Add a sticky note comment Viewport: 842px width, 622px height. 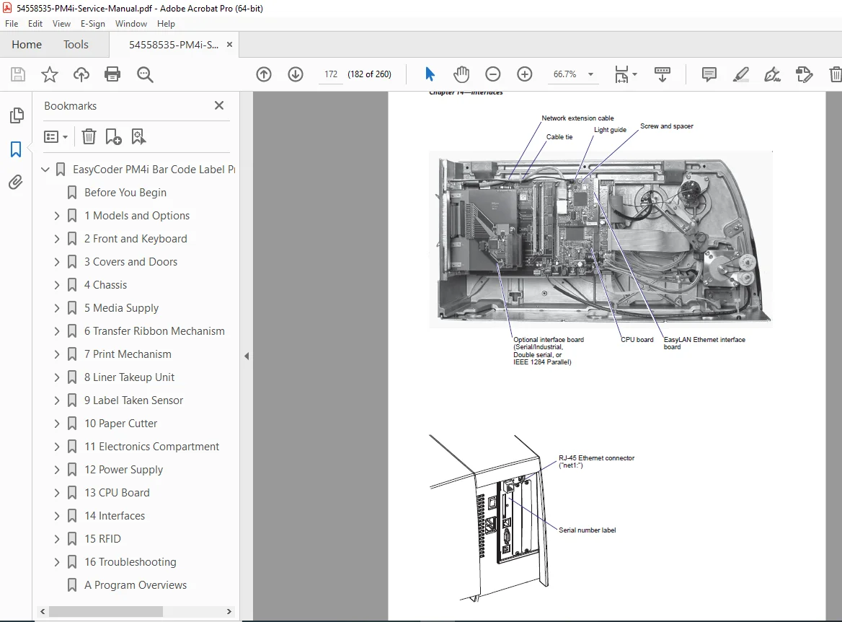pyautogui.click(x=709, y=74)
